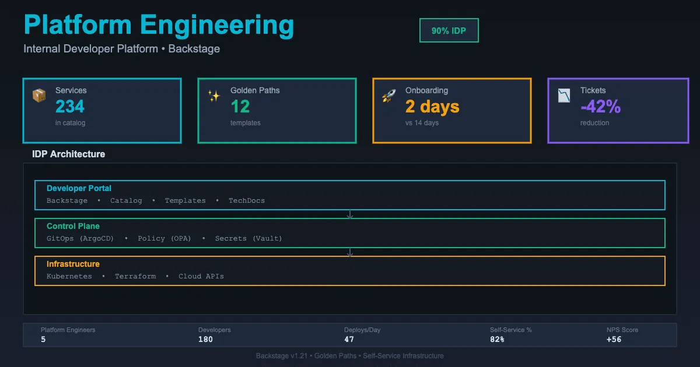Click the Golden Paths value 12
The width and height of the screenshot is (700, 367).
(240, 107)
